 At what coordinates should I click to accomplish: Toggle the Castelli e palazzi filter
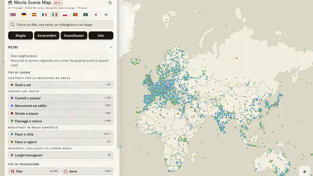tap(61, 98)
